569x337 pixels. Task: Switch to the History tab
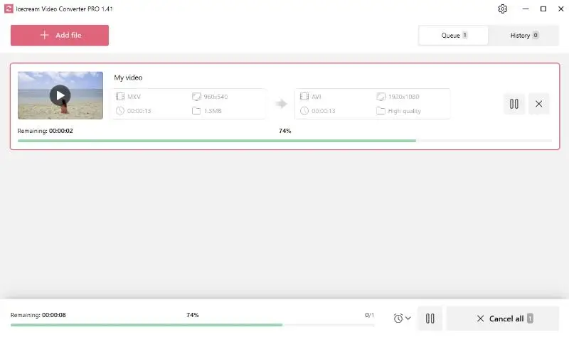point(524,35)
